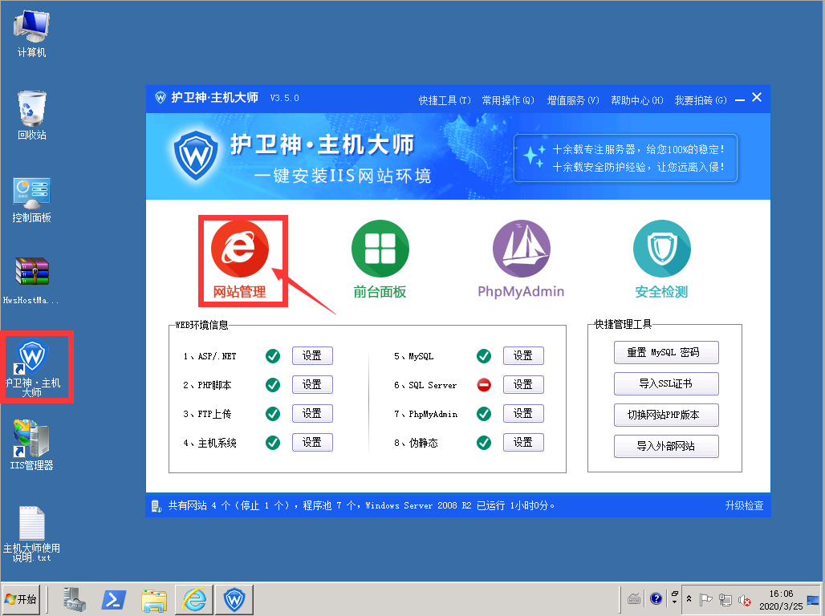The height and width of the screenshot is (616, 825).
Task: Open the 快捷工具(T) menu
Action: (445, 100)
